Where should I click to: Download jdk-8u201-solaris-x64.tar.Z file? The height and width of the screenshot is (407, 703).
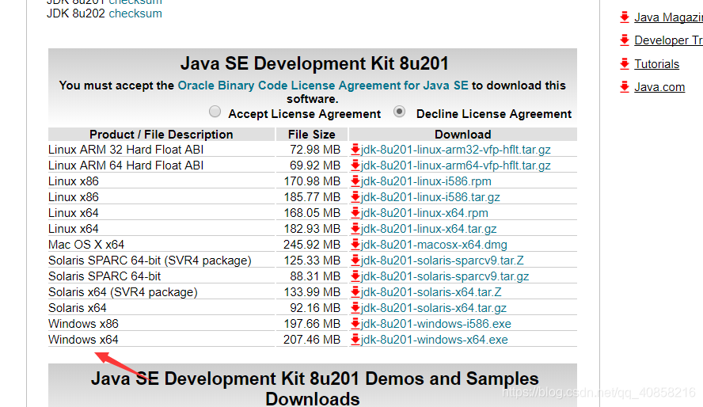click(x=431, y=292)
